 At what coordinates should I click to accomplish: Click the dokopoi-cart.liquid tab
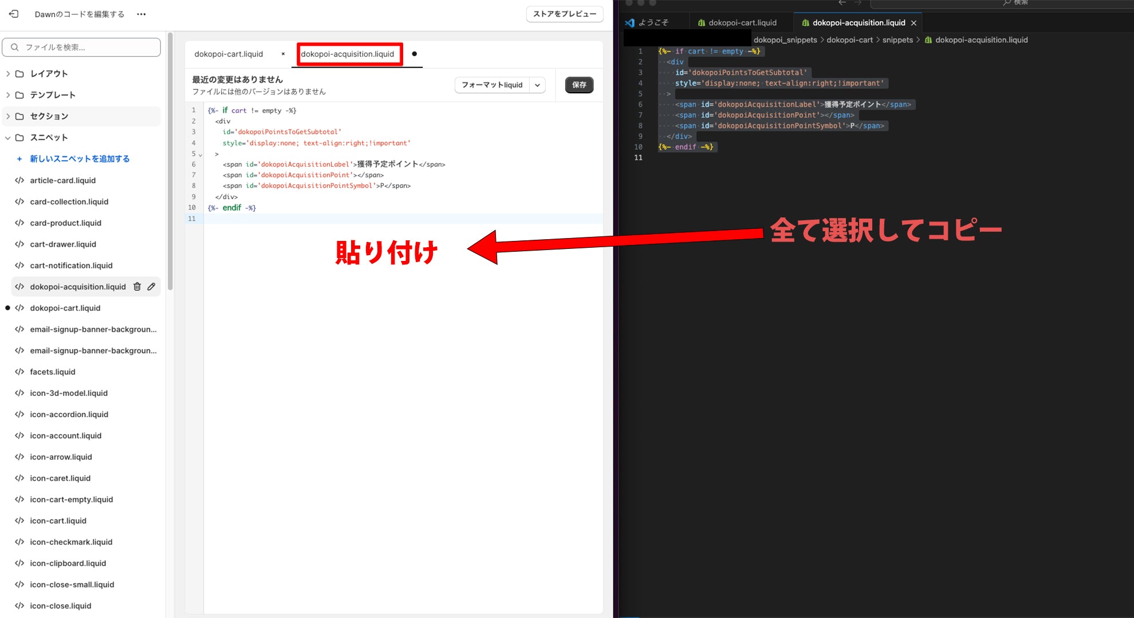pyautogui.click(x=228, y=53)
